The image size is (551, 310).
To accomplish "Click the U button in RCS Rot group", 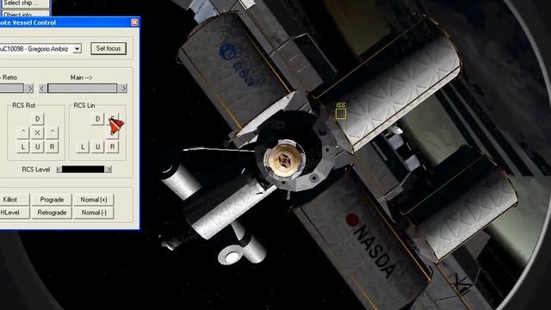I will [37, 146].
